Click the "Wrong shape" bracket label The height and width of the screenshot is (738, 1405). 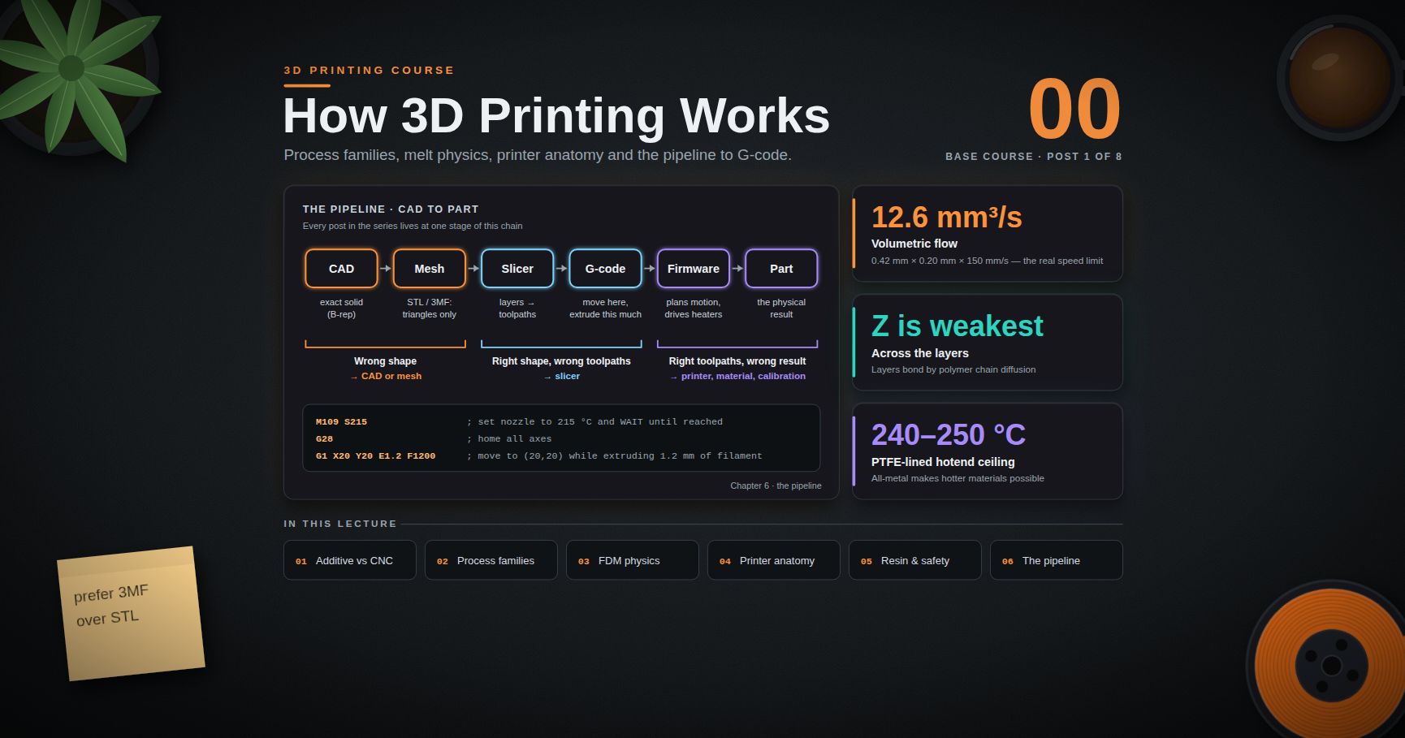pos(385,361)
